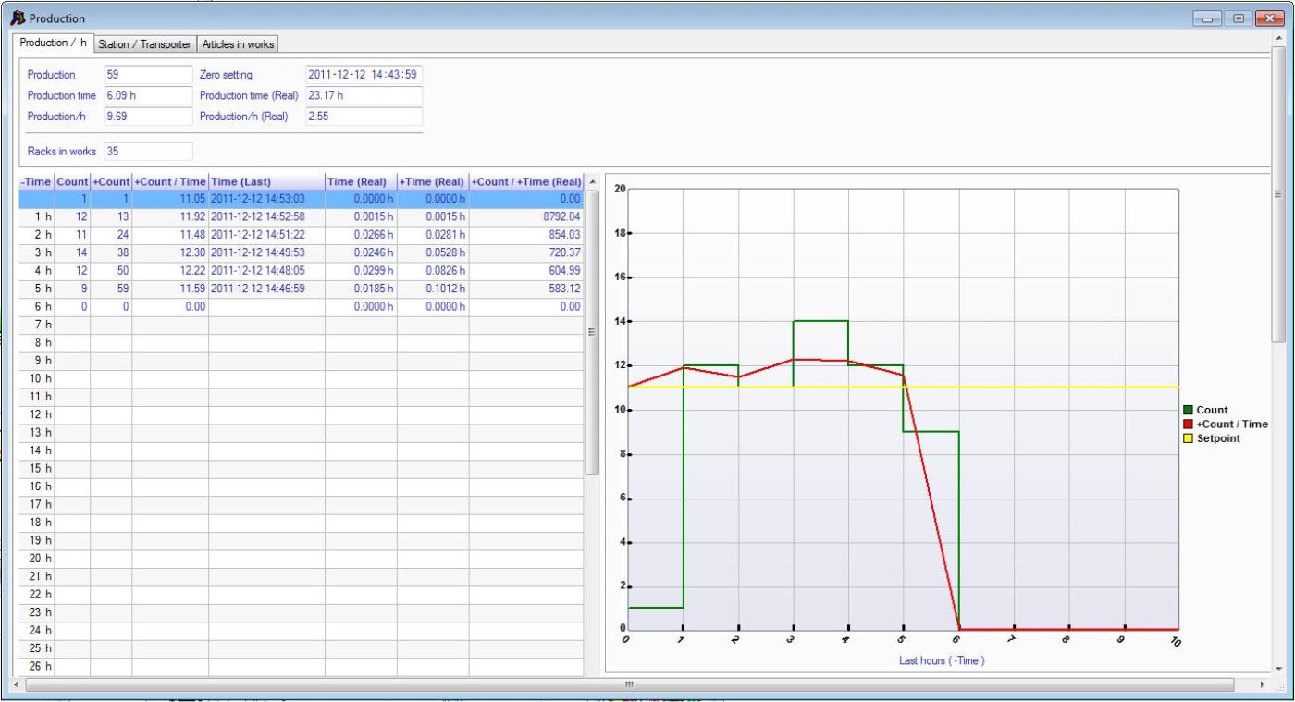
Task: Click the bottom scrollbar's right arrow
Action: (1264, 684)
